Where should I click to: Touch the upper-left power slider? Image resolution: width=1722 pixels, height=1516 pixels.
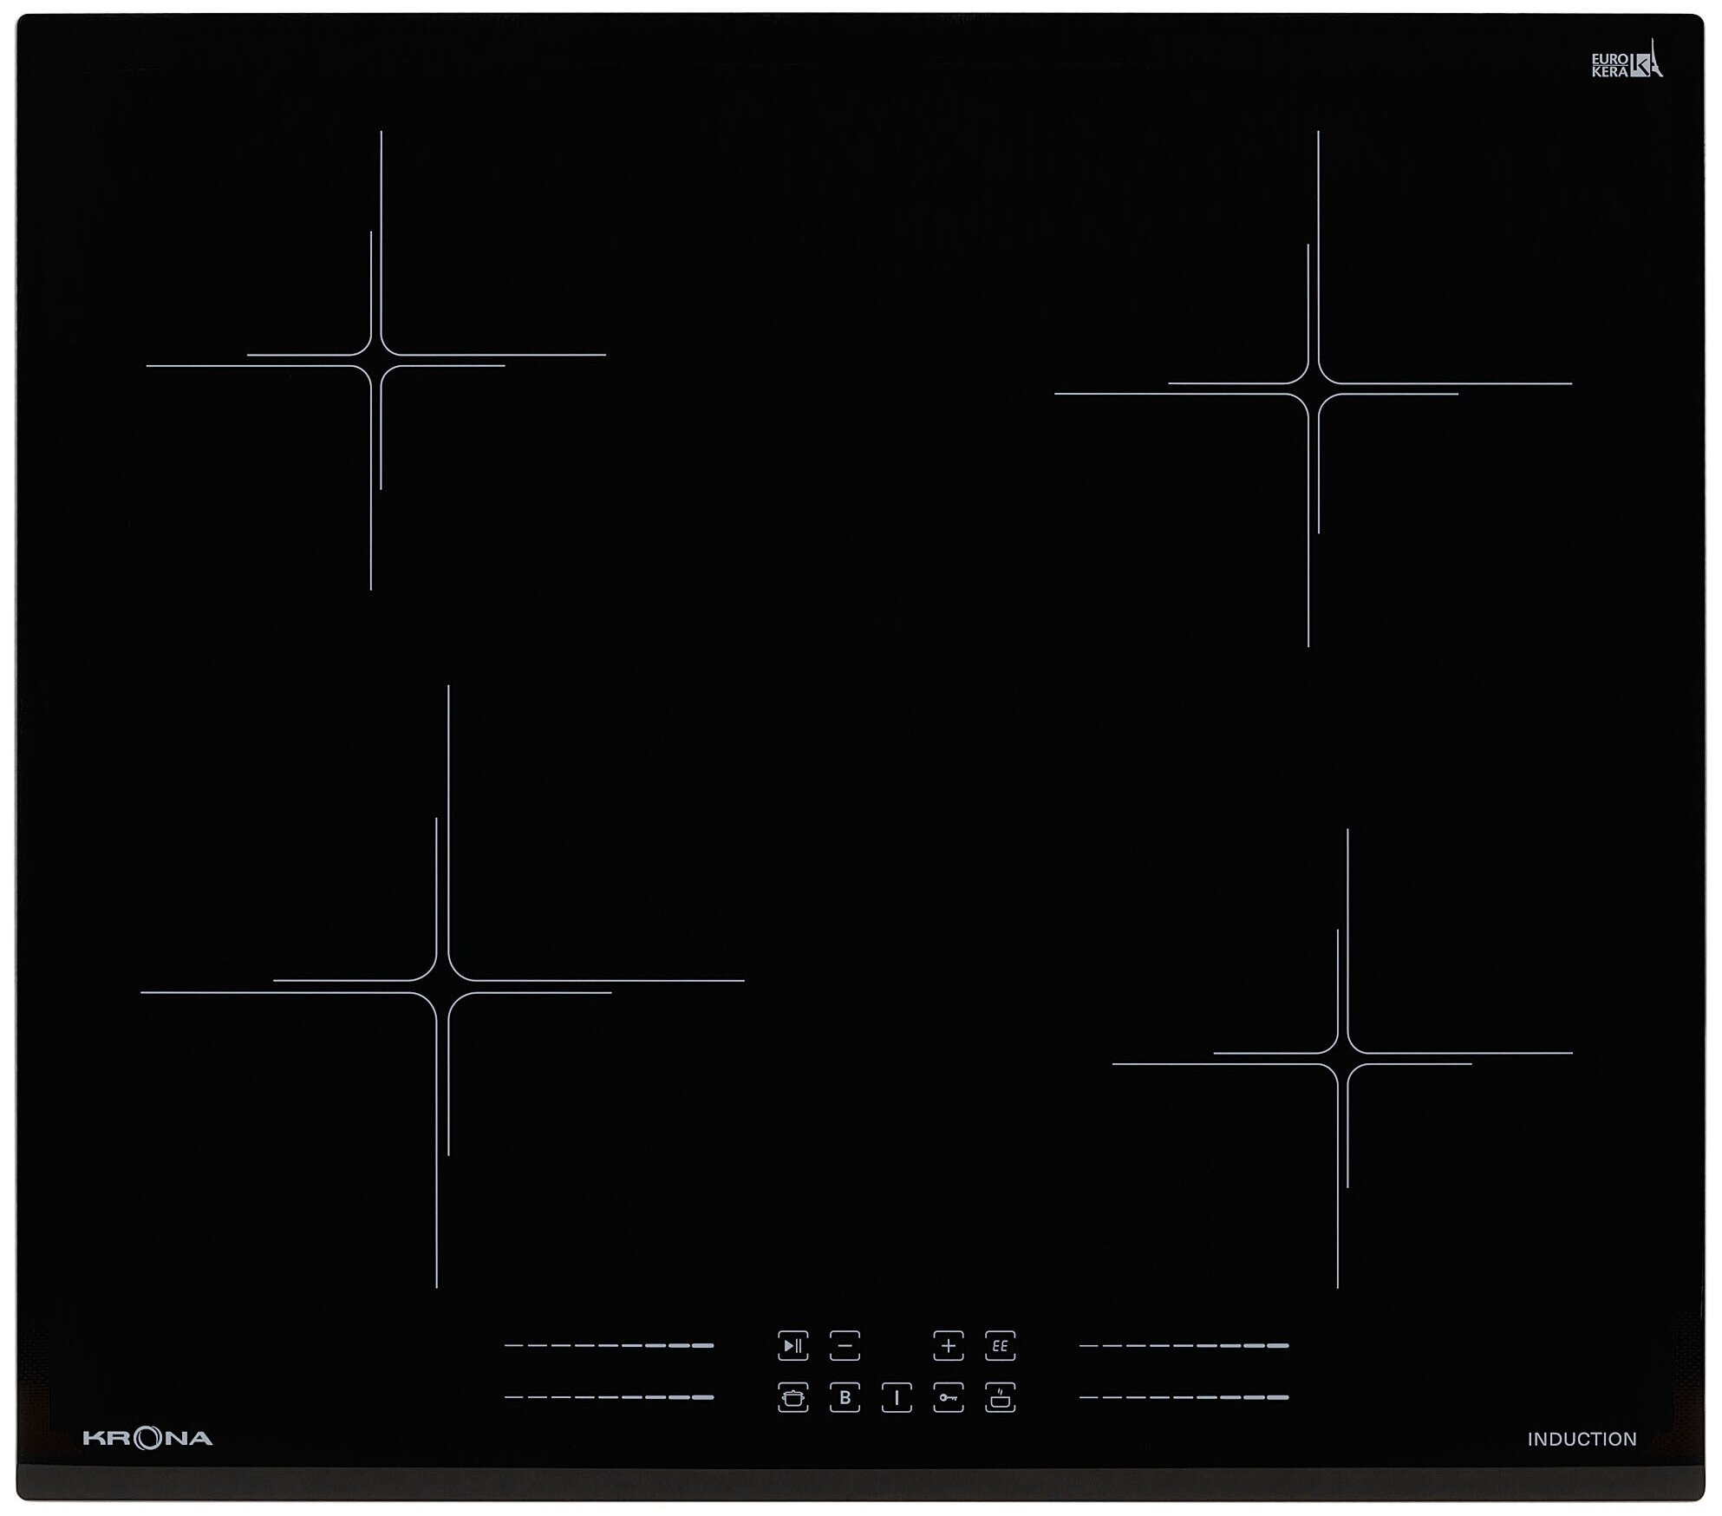click(609, 1345)
